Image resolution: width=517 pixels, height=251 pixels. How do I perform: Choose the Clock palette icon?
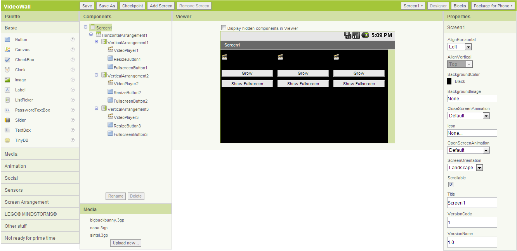[x=7, y=70]
